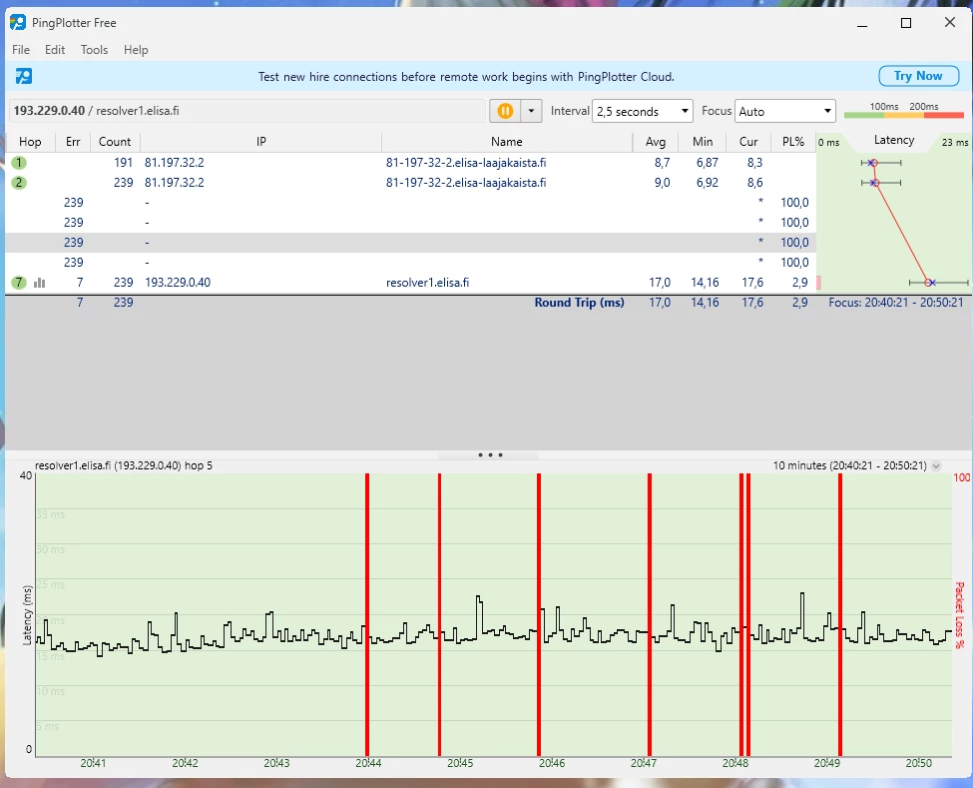Screen dimensions: 973x788
Task: Click the PL% column header
Action: [793, 142]
